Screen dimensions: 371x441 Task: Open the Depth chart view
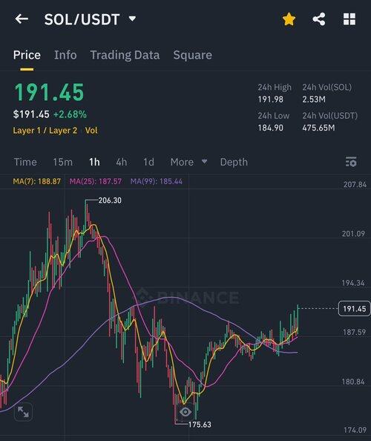[x=234, y=162]
